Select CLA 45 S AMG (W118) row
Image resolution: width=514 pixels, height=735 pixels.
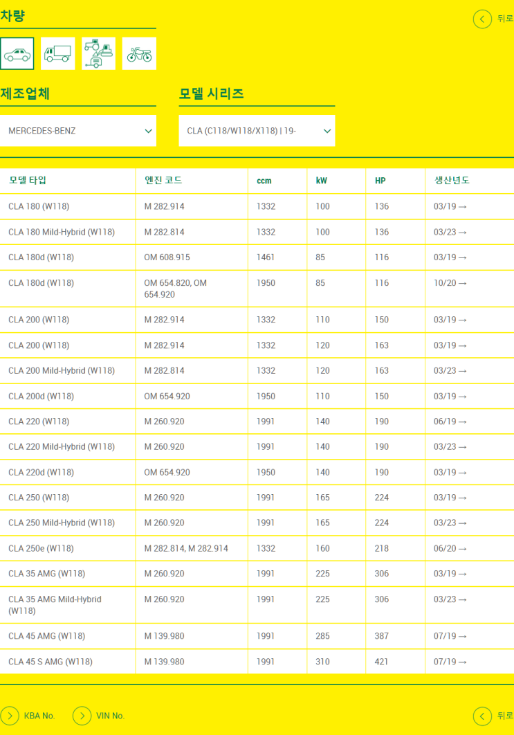pos(257,662)
